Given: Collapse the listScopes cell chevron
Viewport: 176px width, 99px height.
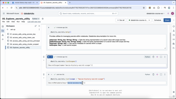Looking at the screenshot, I should [x=44, y=60].
